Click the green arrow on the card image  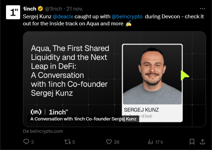coord(184,75)
